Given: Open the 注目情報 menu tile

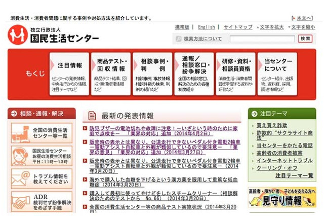Looking at the screenshot, I should (69, 74).
